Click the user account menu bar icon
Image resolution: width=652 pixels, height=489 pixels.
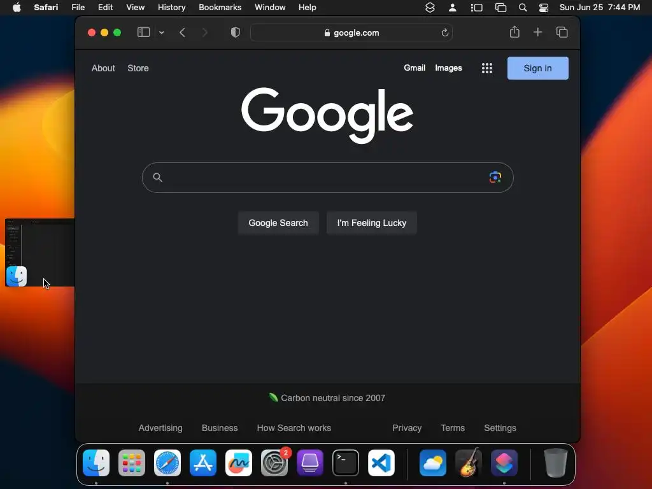click(453, 8)
